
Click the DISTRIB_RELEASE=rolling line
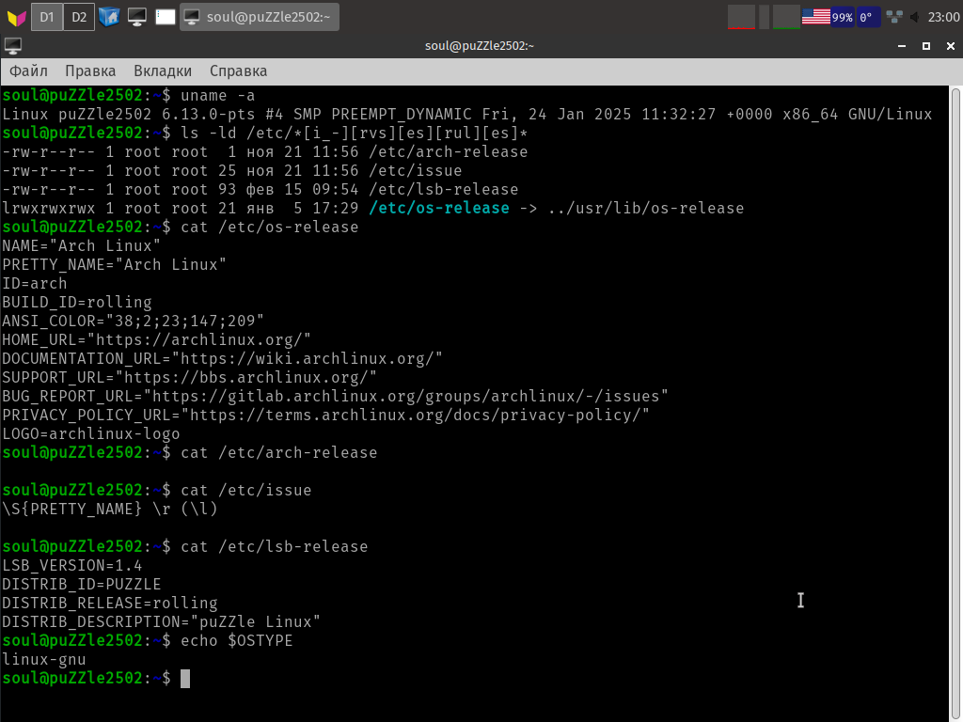point(110,603)
